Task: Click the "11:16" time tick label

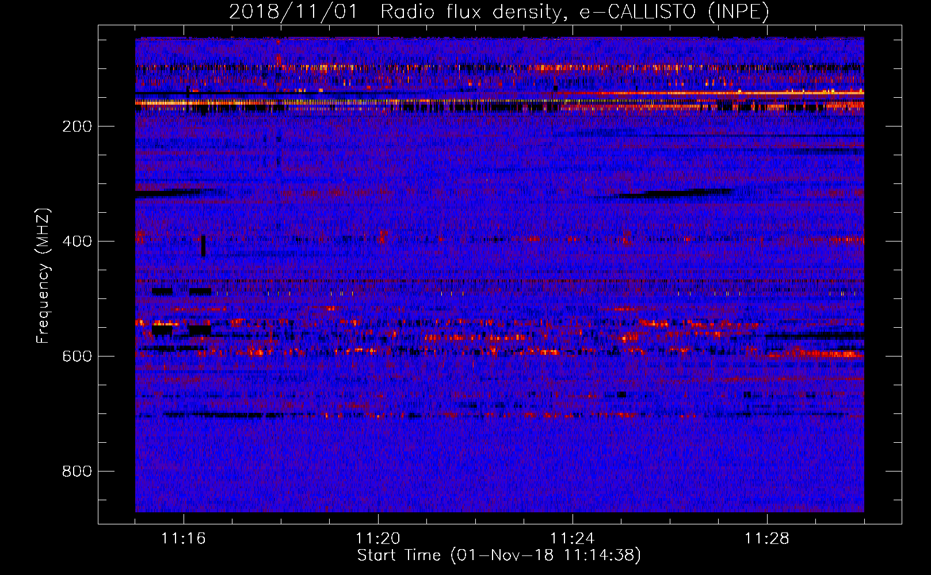Action: (184, 539)
